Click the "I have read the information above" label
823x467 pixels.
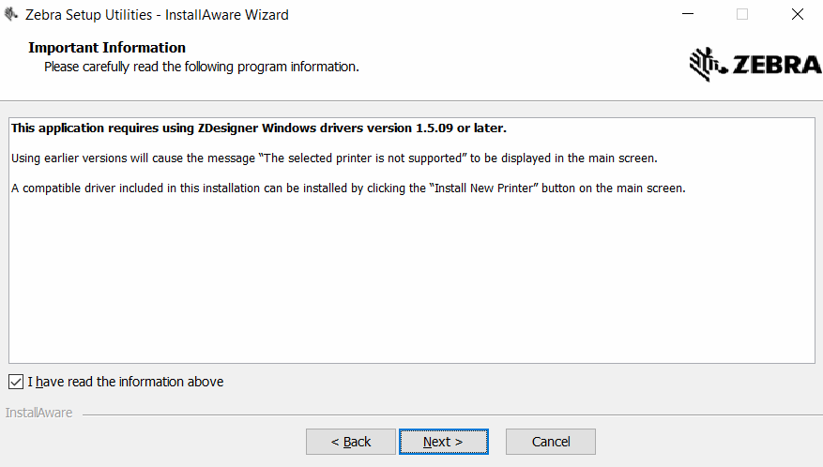pyautogui.click(x=126, y=382)
